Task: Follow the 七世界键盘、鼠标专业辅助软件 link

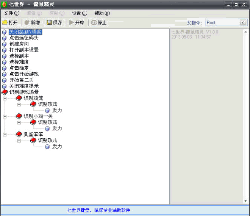Action: click(98, 210)
